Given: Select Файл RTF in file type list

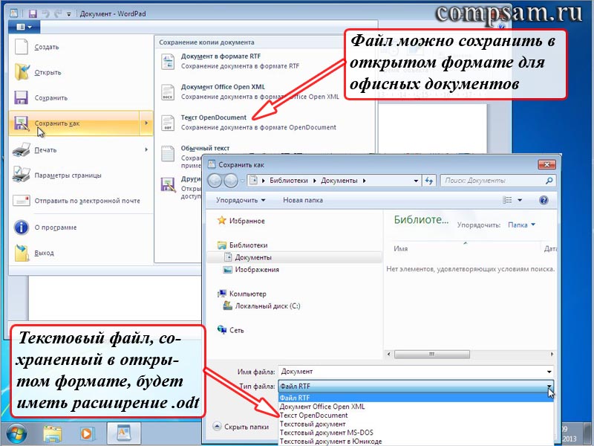Looking at the screenshot, I should (x=416, y=398).
